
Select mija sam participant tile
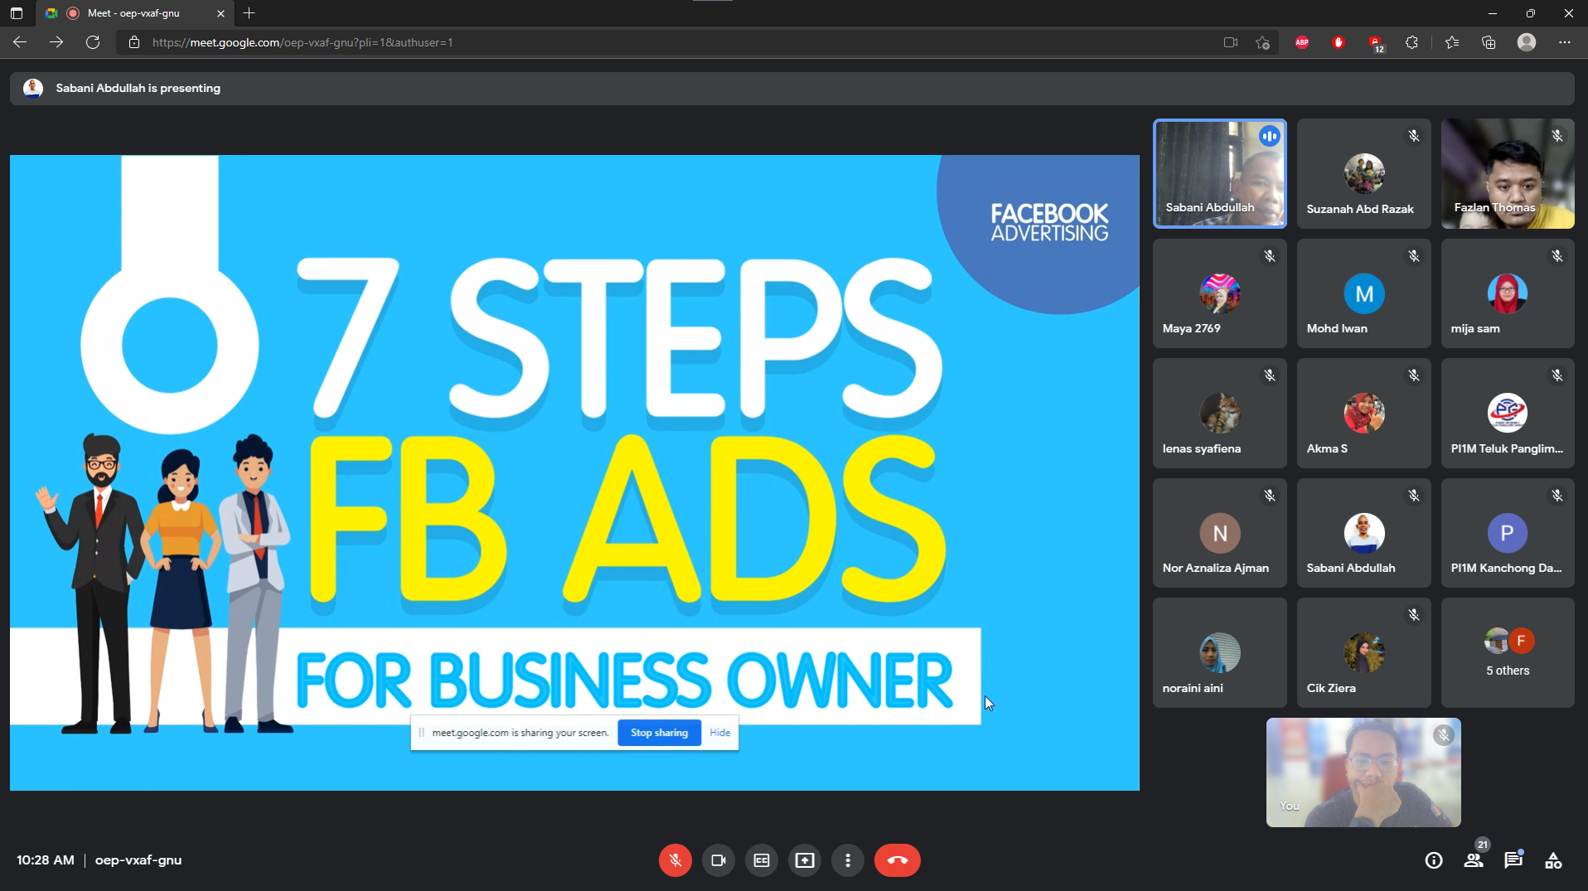pyautogui.click(x=1507, y=293)
